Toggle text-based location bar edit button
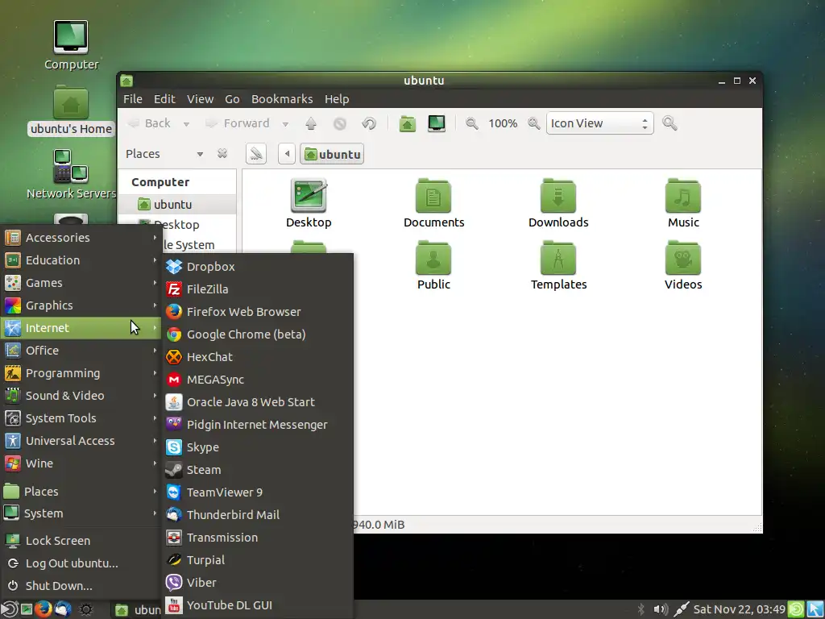Screen dimensions: 825x619 click(256, 154)
